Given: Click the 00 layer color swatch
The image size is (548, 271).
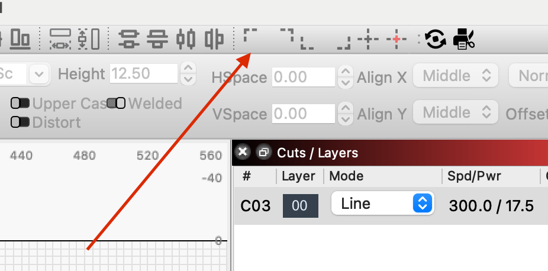Looking at the screenshot, I should [301, 206].
